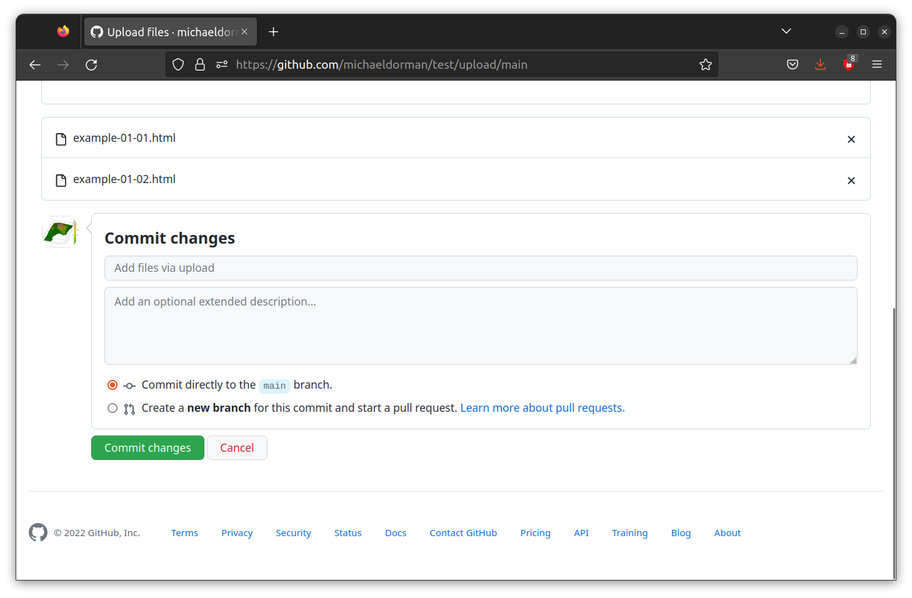Open the Firefox hamburger menu
Screen dimensions: 912x598
tap(877, 64)
